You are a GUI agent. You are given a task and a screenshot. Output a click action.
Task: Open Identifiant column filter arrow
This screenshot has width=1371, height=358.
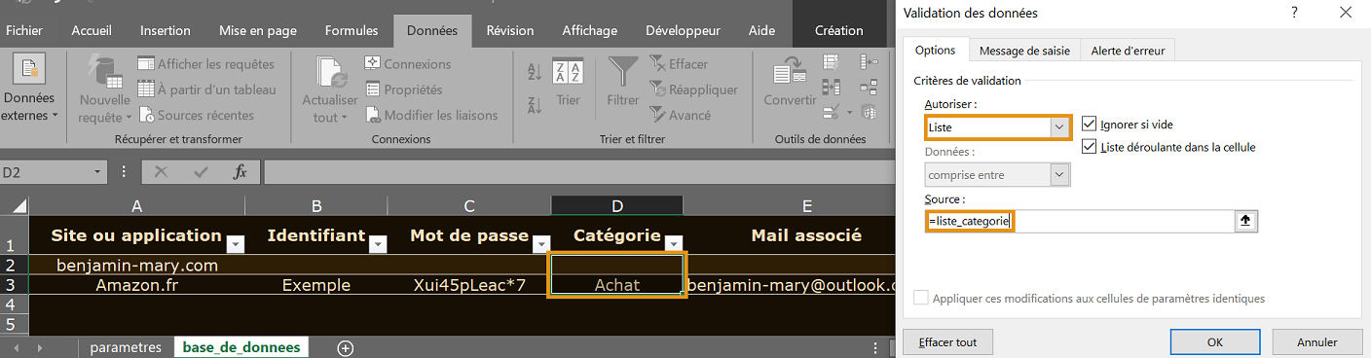click(x=378, y=243)
